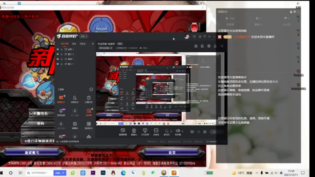Lock the 窗口 1 source
The height and width of the screenshot is (177, 315).
62,64
